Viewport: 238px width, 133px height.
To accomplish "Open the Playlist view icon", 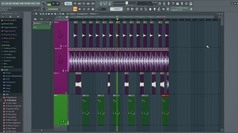I will click(128, 9).
